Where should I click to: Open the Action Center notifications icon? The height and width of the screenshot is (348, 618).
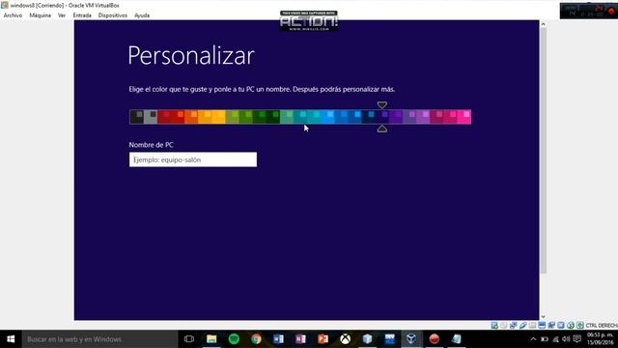click(577, 339)
